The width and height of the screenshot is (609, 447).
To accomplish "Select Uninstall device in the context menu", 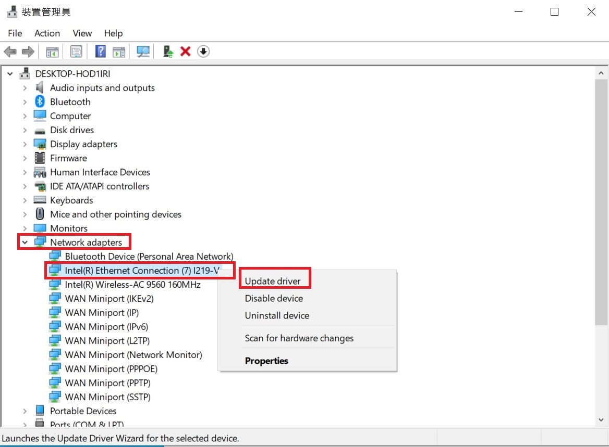I will tap(277, 316).
